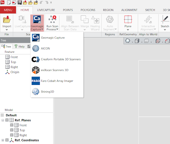The image size is (170, 144).
Task: Click the faded cube display icon
Action: (x=146, y=41)
